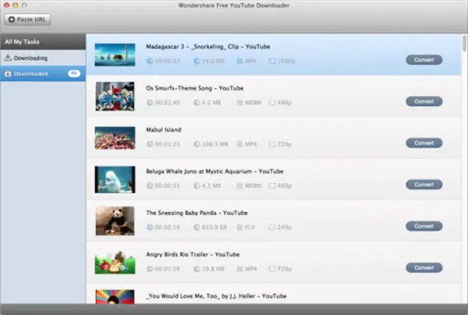Screen dimensions: 468x315
Task: Open the All My Tasks header
Action: point(43,42)
